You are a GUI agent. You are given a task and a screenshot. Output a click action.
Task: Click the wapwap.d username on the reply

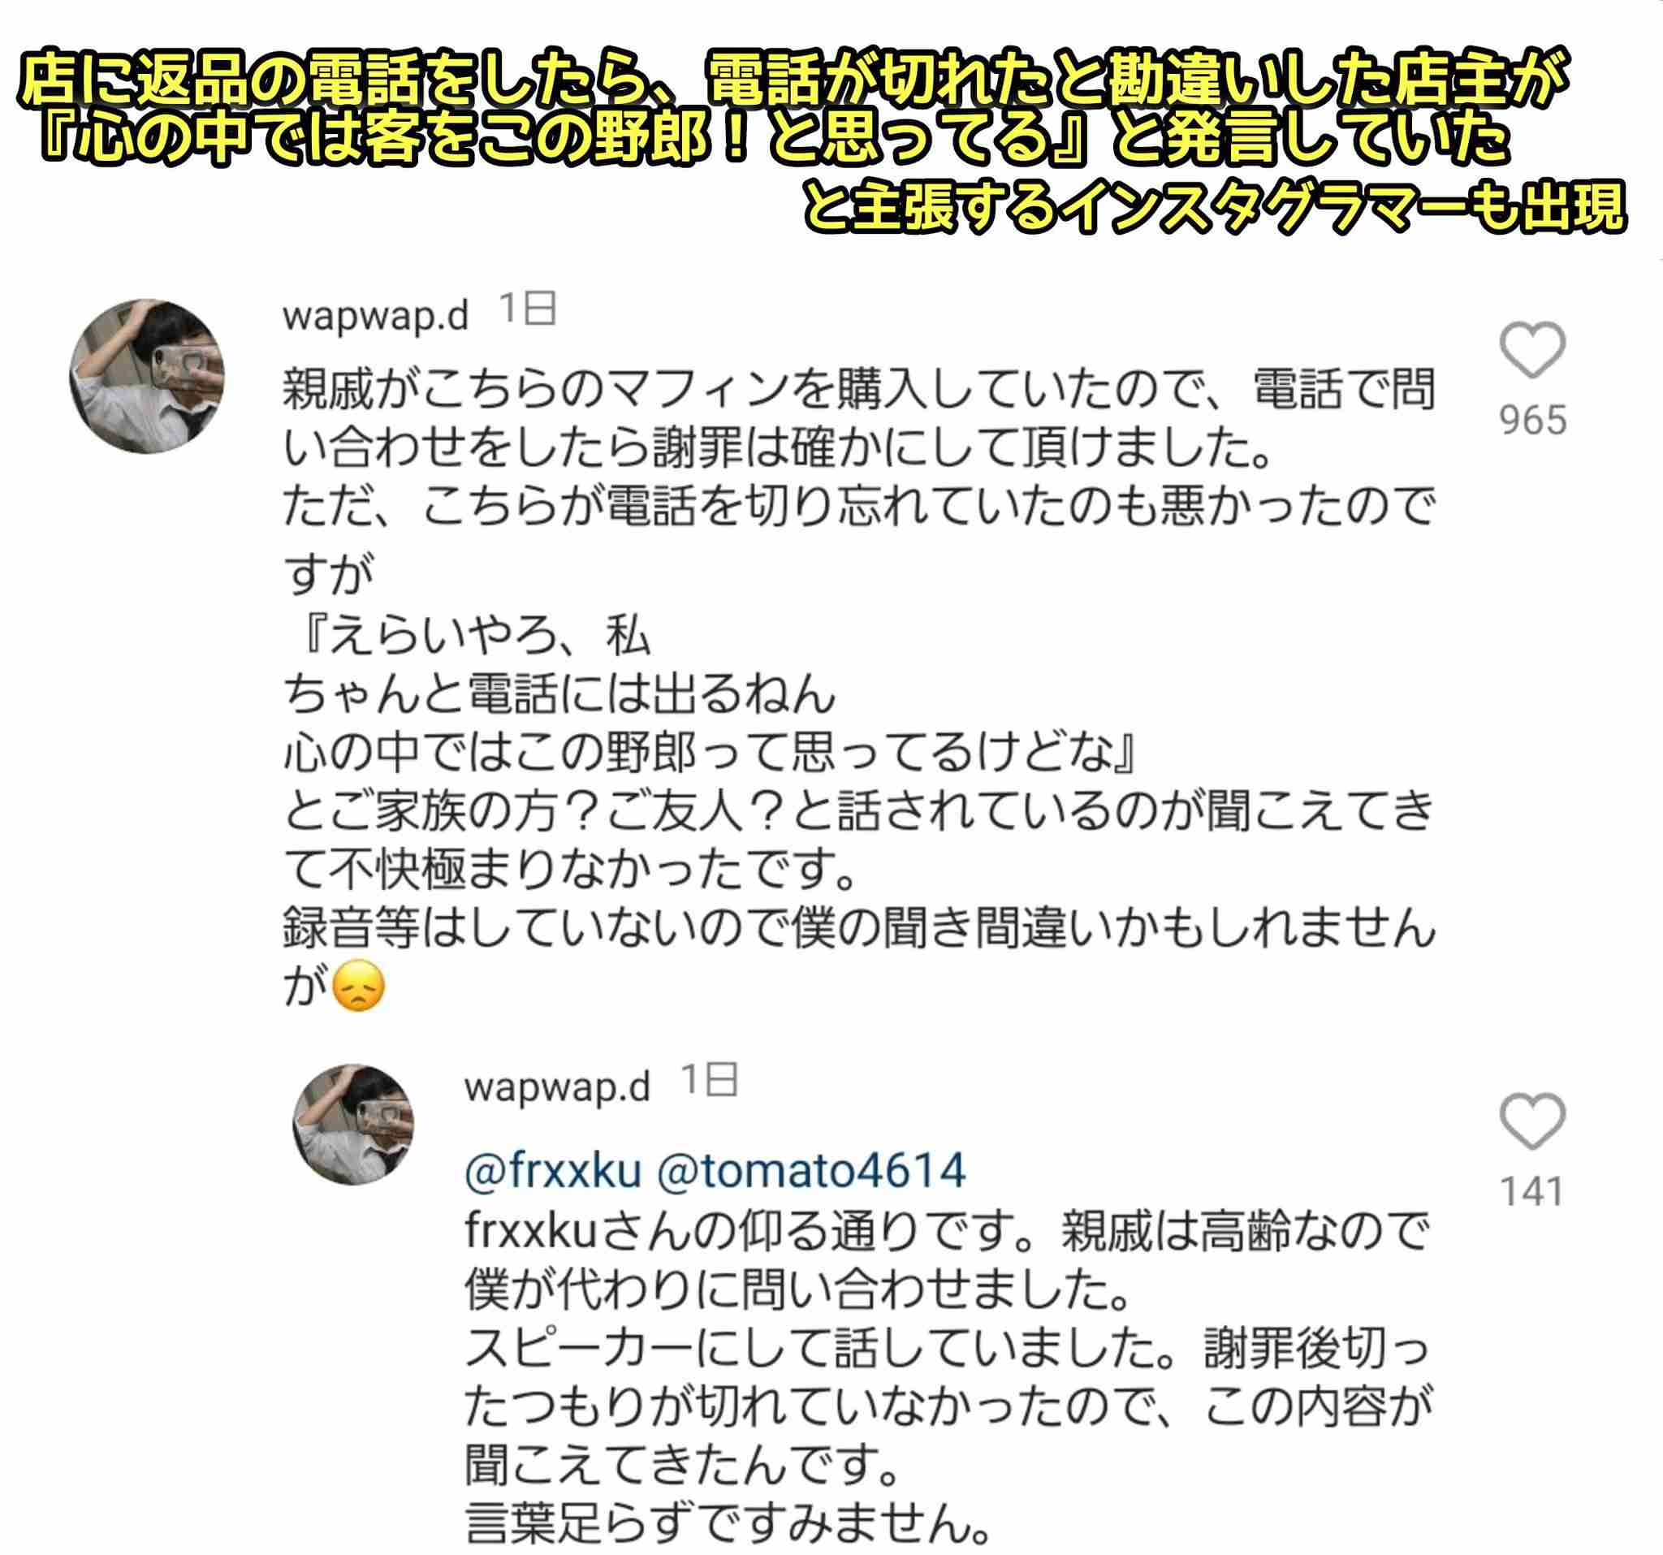(x=557, y=1086)
